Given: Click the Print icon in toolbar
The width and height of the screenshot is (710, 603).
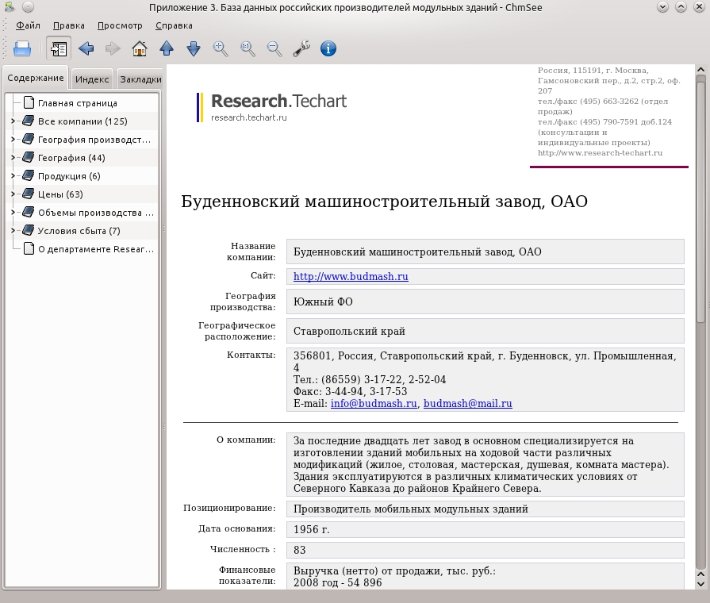Looking at the screenshot, I should click(22, 48).
